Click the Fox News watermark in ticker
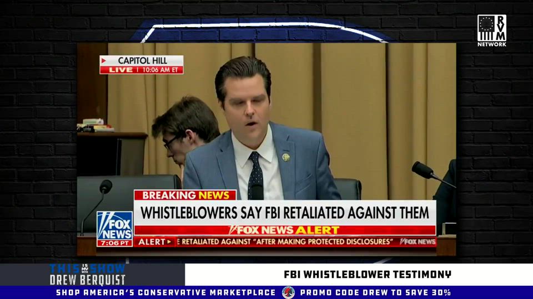Screen dimensions: 533x299 click(x=418, y=242)
